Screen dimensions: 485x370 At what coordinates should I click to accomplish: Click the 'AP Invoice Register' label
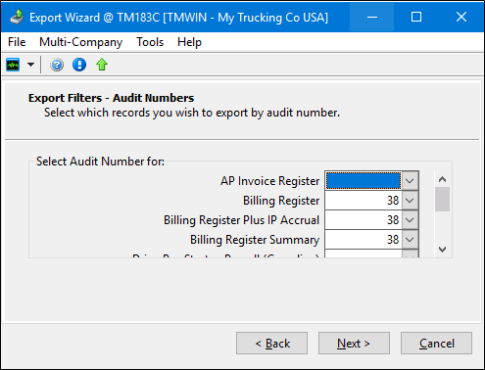(269, 181)
